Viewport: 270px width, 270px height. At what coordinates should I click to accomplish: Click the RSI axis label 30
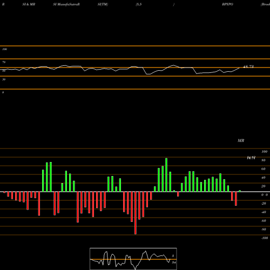coord(4,79)
